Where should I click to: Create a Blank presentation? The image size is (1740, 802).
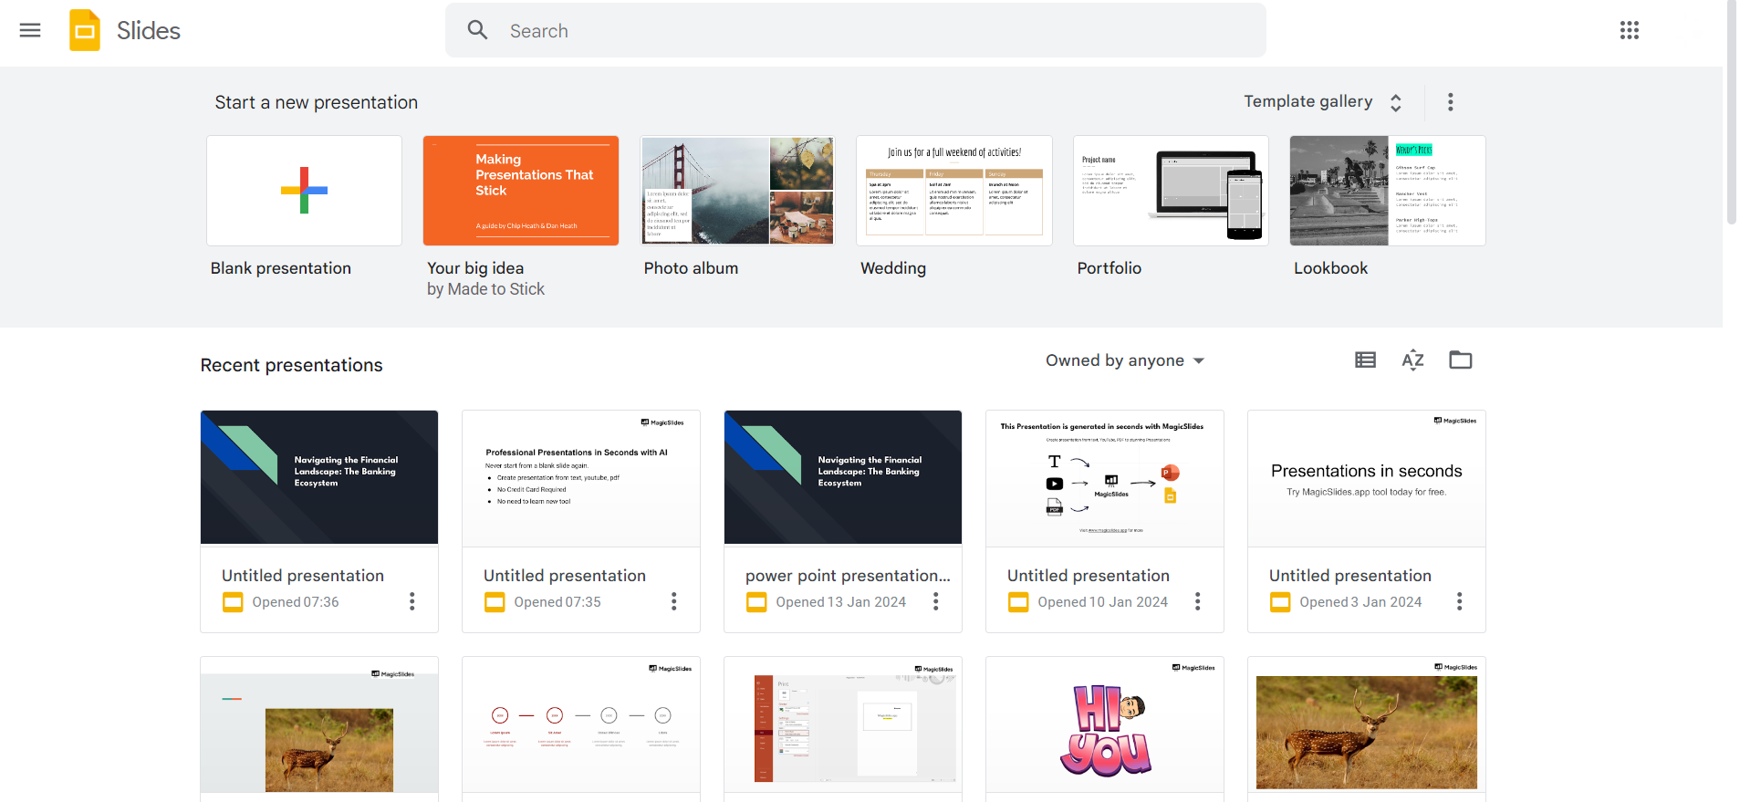tap(304, 191)
